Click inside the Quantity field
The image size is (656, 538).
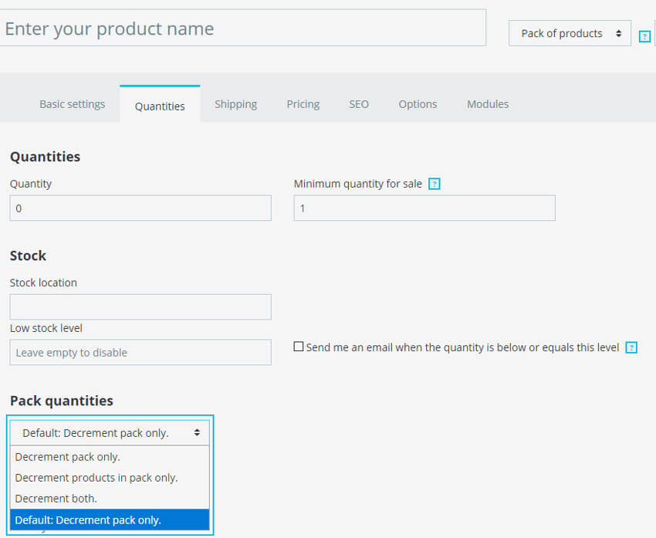(x=140, y=208)
